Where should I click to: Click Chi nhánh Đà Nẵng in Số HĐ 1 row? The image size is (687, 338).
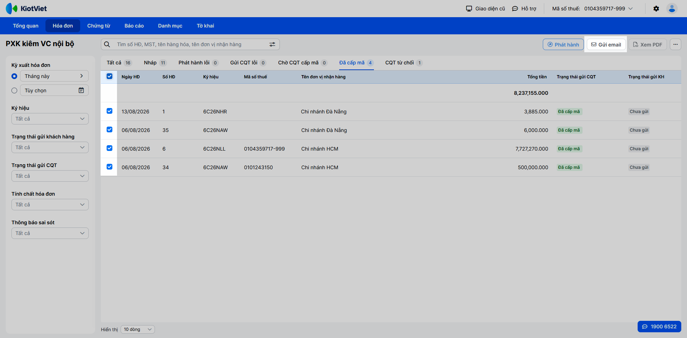coord(324,112)
